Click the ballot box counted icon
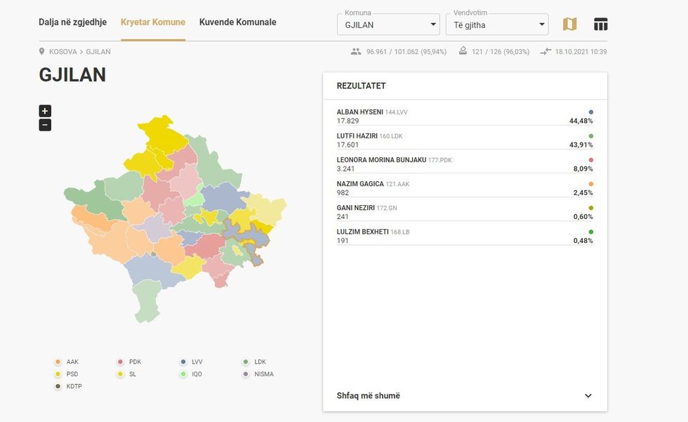 463,51
